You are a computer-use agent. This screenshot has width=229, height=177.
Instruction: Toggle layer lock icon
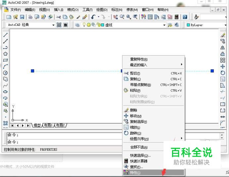(x=99, y=25)
